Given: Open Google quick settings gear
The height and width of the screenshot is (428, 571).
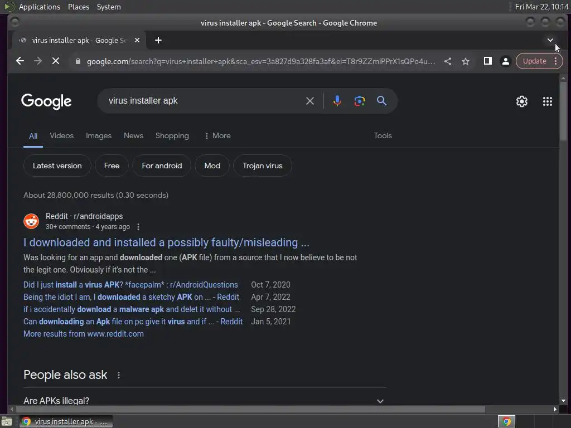Looking at the screenshot, I should click(x=522, y=101).
